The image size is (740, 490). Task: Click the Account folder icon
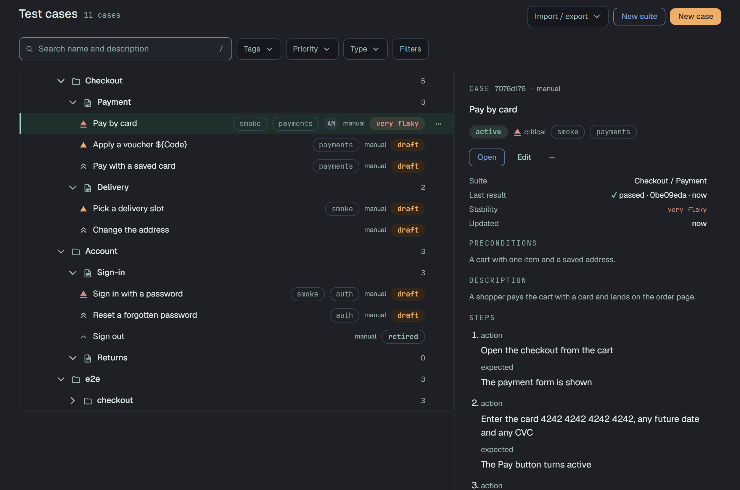coord(76,252)
